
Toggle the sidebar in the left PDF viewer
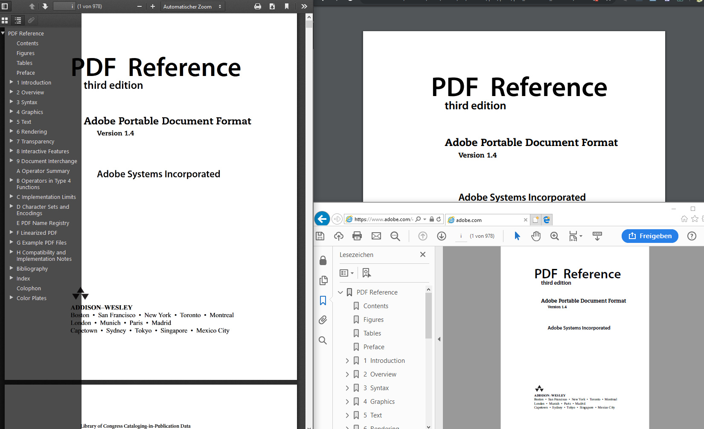[x=5, y=6]
